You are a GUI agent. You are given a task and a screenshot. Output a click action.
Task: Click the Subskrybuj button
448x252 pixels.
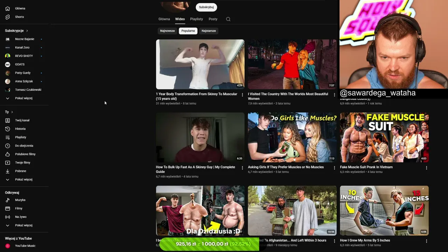tap(206, 7)
